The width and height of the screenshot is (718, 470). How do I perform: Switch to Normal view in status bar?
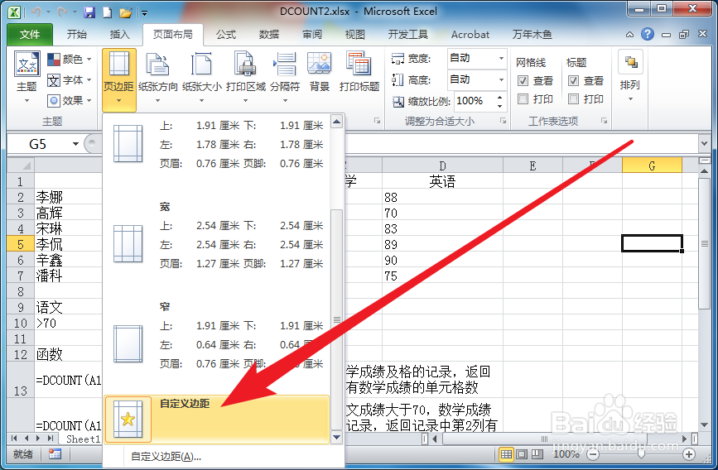[506, 454]
